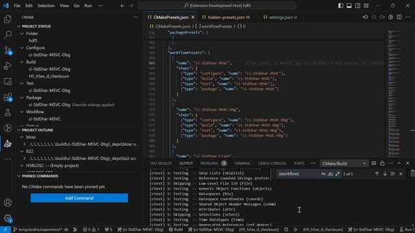Maximize panel with the chevron up
Screen dimensions: 415x233
(x=399, y=163)
